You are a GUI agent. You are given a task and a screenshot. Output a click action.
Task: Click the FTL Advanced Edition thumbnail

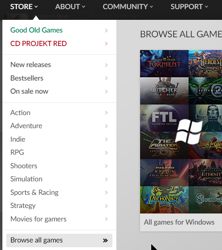pos(164,118)
